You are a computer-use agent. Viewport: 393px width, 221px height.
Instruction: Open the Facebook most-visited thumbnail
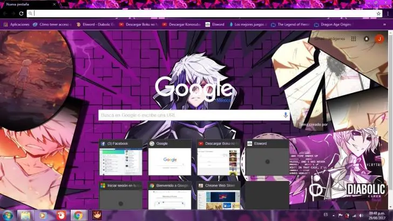[120, 157]
